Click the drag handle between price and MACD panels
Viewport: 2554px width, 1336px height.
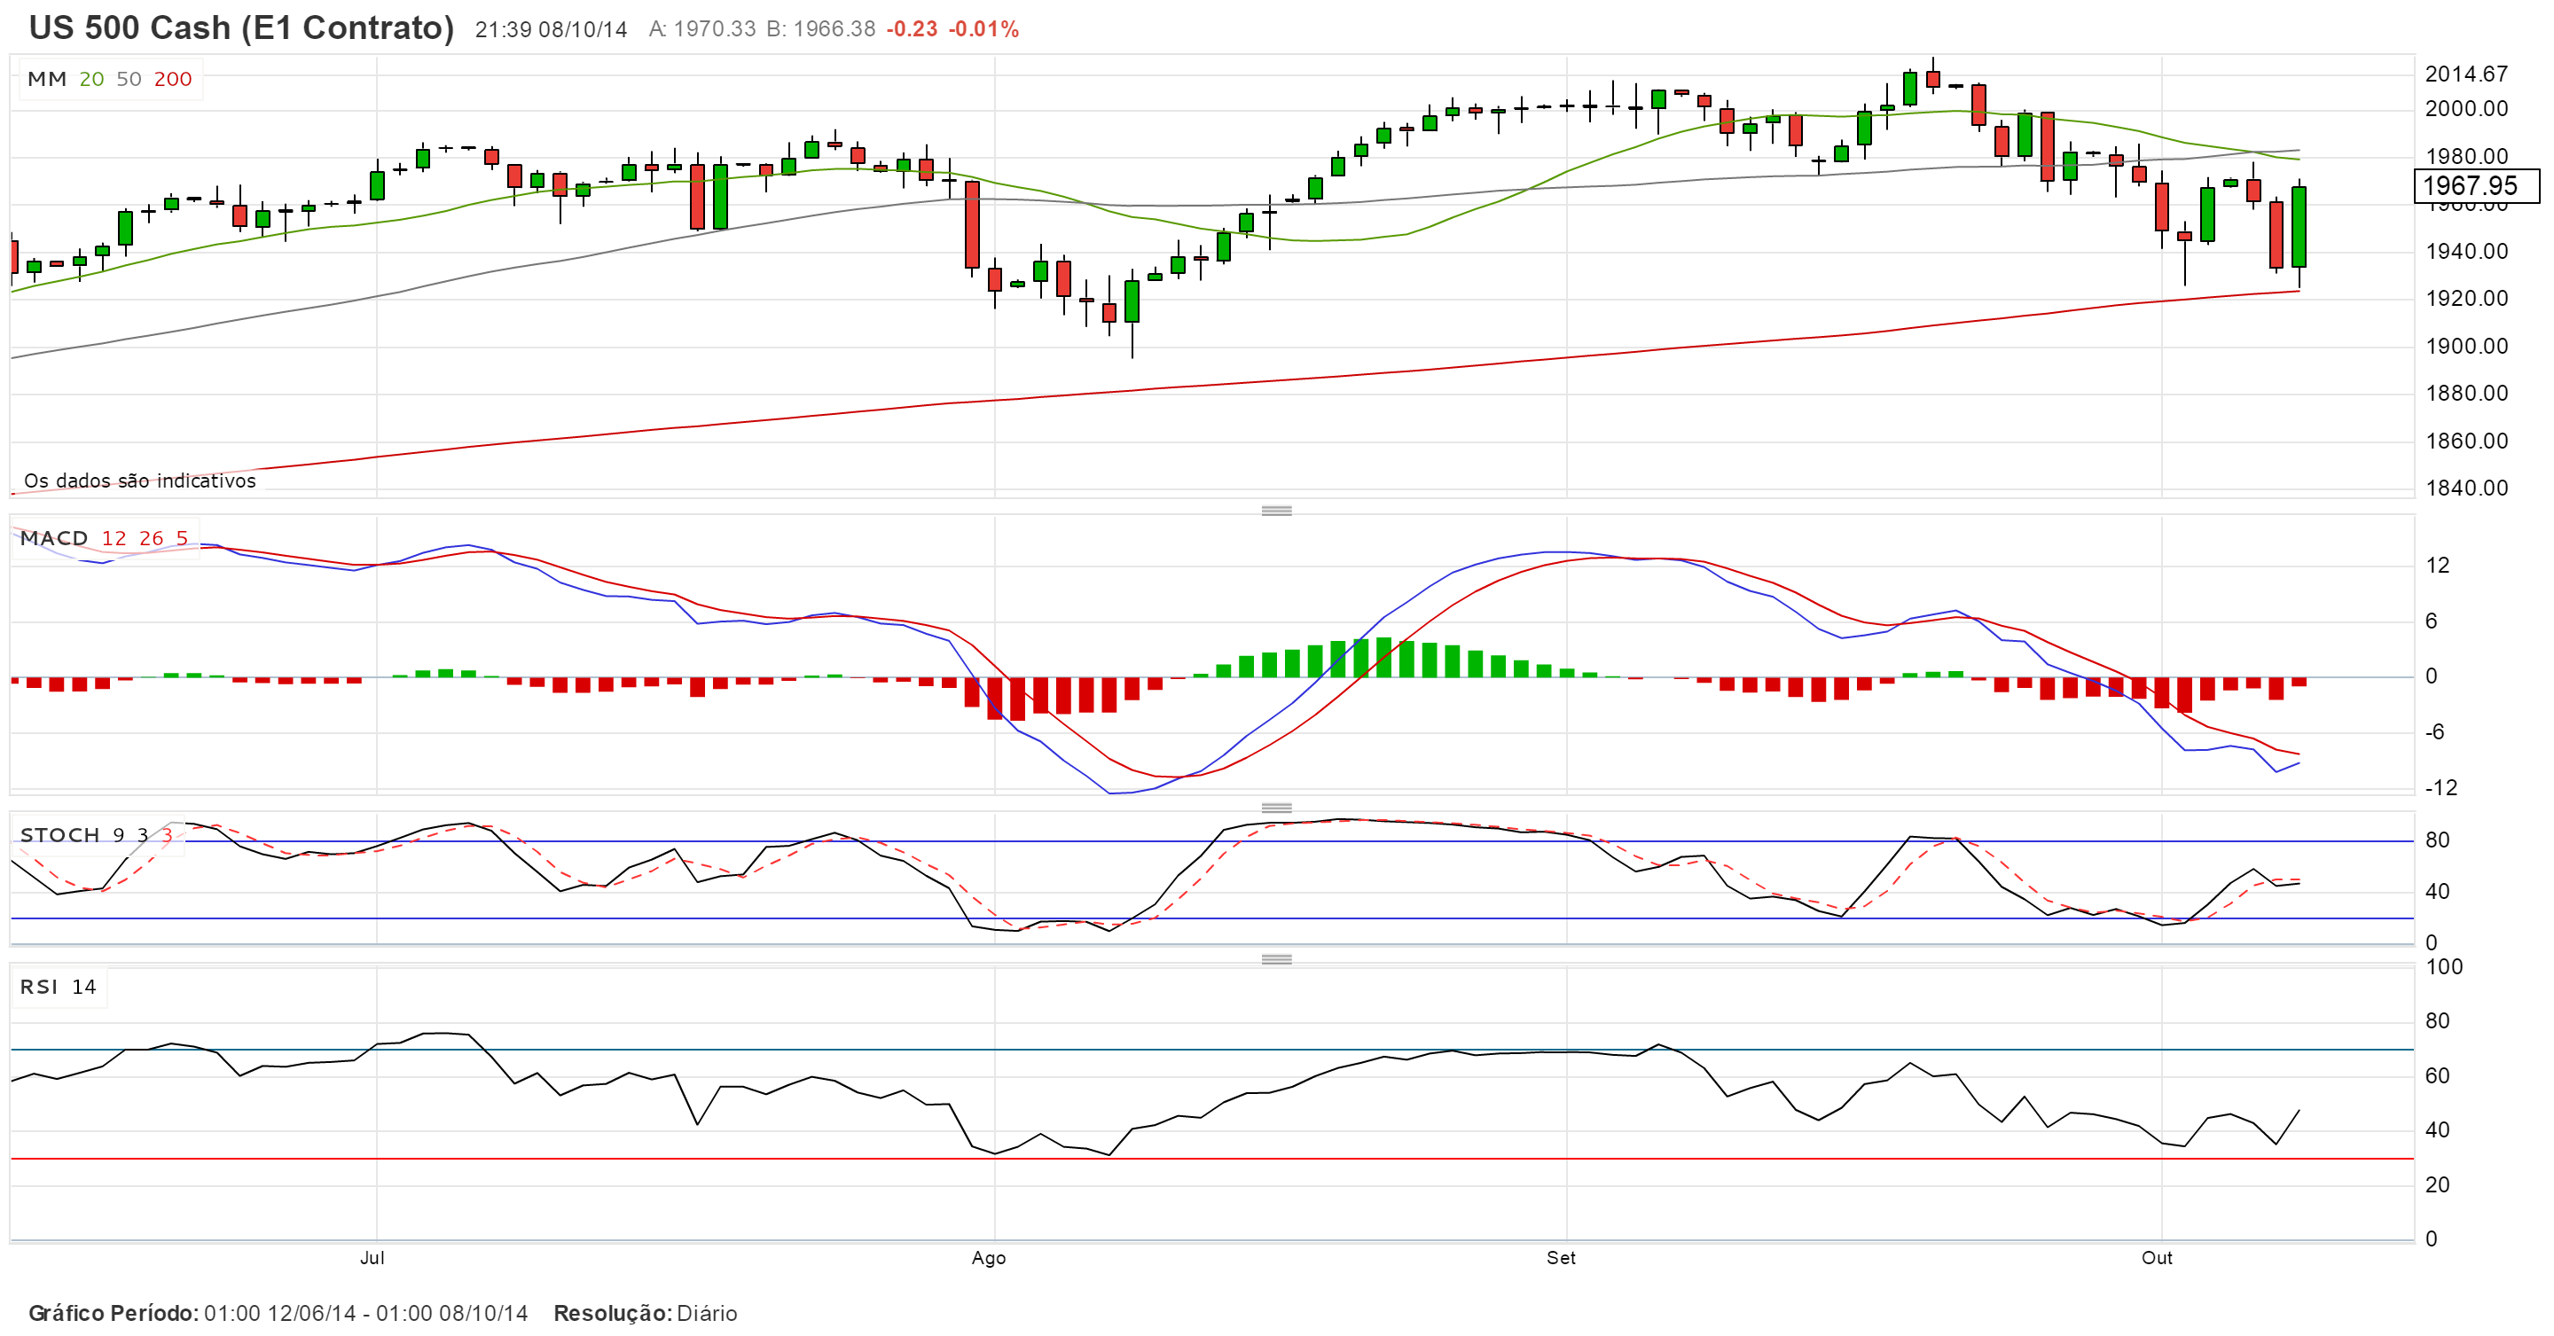click(x=1276, y=511)
